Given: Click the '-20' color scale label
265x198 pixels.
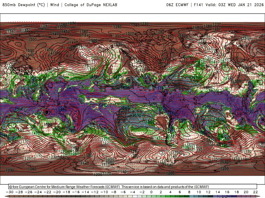Looking at the screenshot, I should tap(57, 192).
